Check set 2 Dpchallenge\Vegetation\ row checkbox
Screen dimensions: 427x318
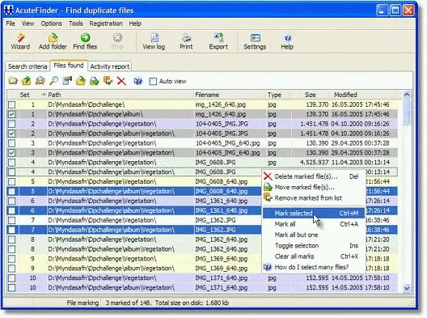[x=11, y=124]
